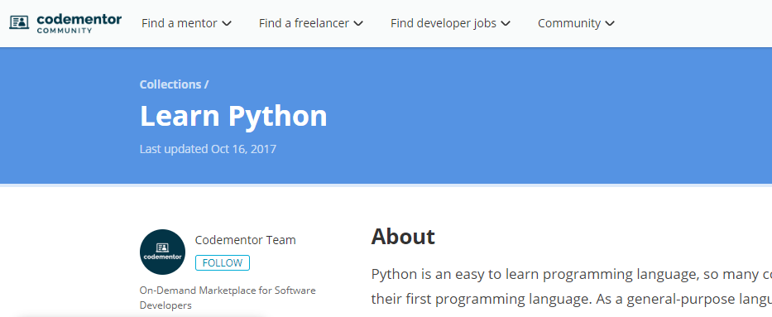Follow the Codementor Team

click(223, 263)
